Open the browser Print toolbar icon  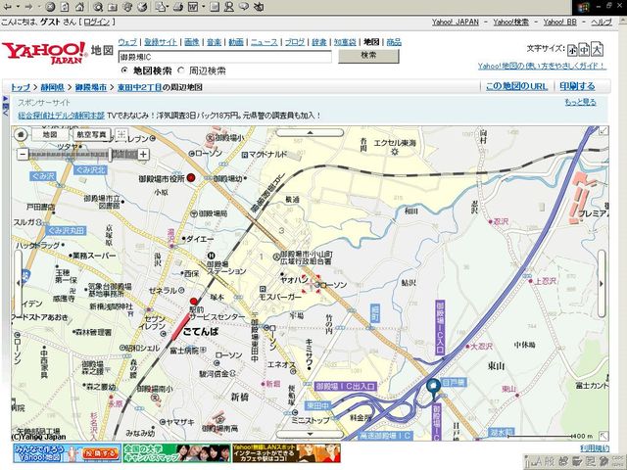(x=178, y=7)
